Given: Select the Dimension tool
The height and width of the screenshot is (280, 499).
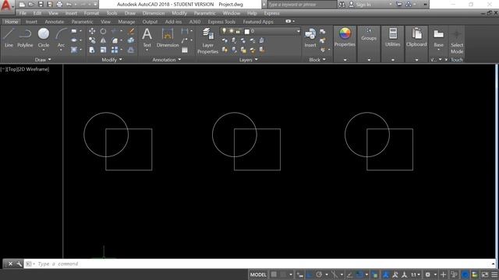Looking at the screenshot, I should coord(168,37).
